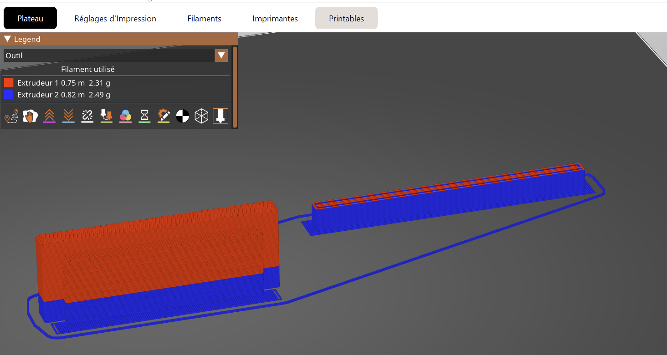Toggle shells wireframe cube icon

coord(201,116)
